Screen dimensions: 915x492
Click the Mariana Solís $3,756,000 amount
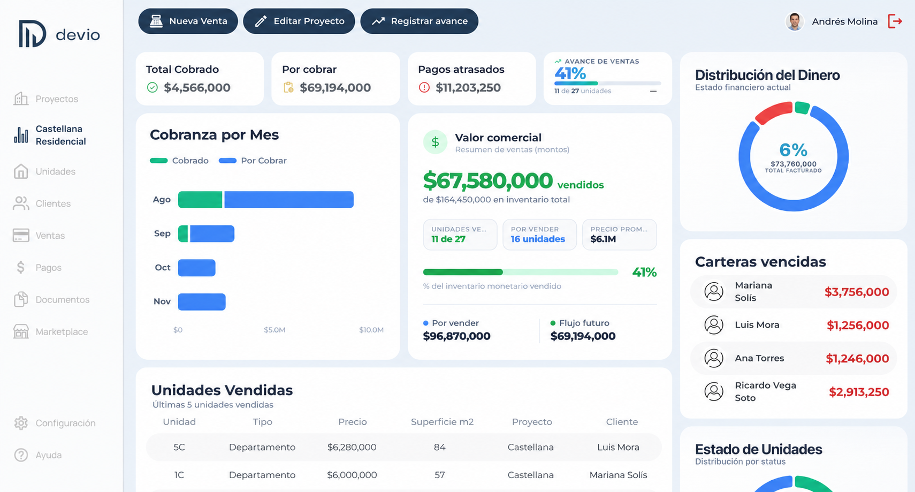click(x=857, y=292)
